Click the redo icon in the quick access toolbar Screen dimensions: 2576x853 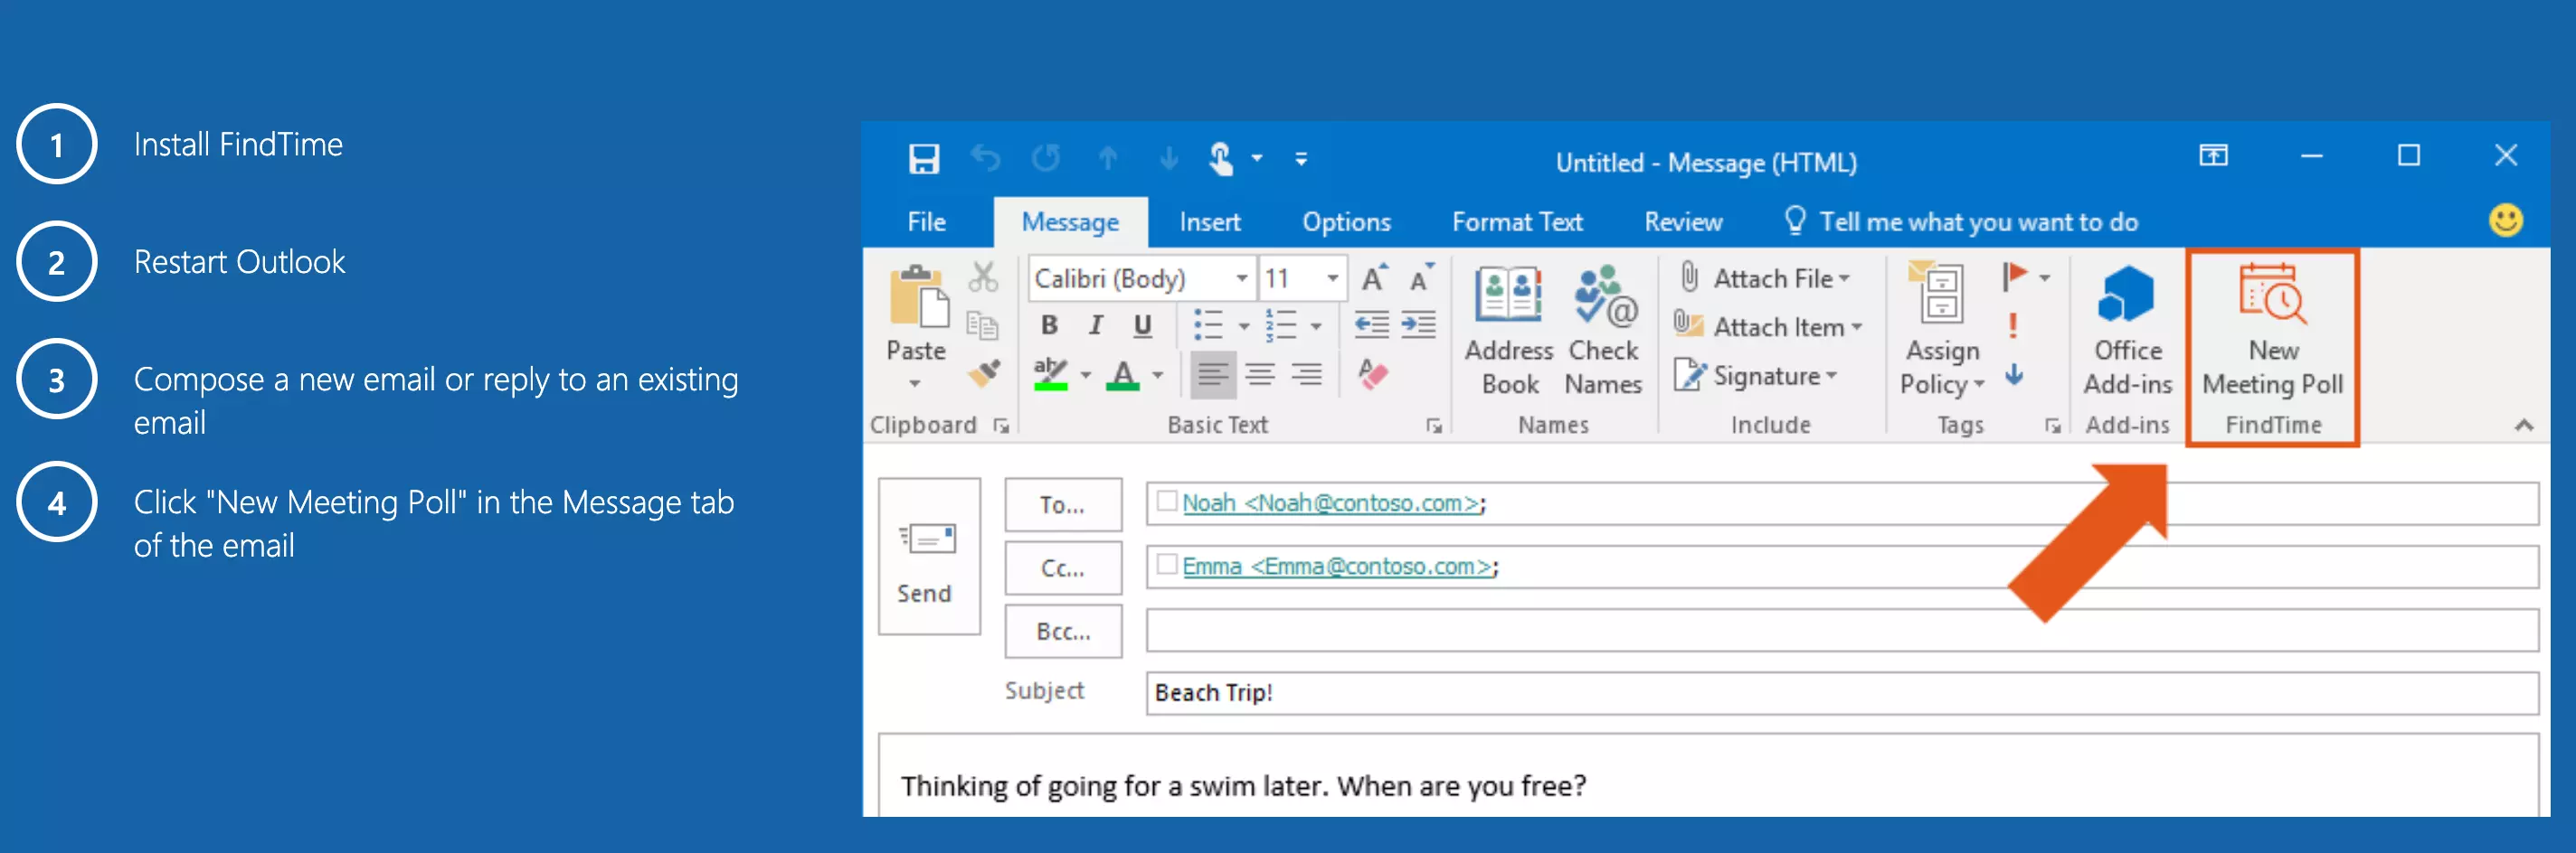click(1046, 159)
